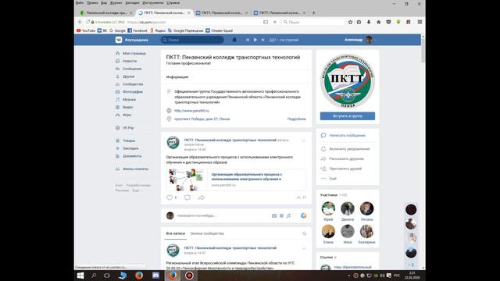The width and height of the screenshot is (500, 281).
Task: Open member Екатерина avatar
Action: point(366,231)
